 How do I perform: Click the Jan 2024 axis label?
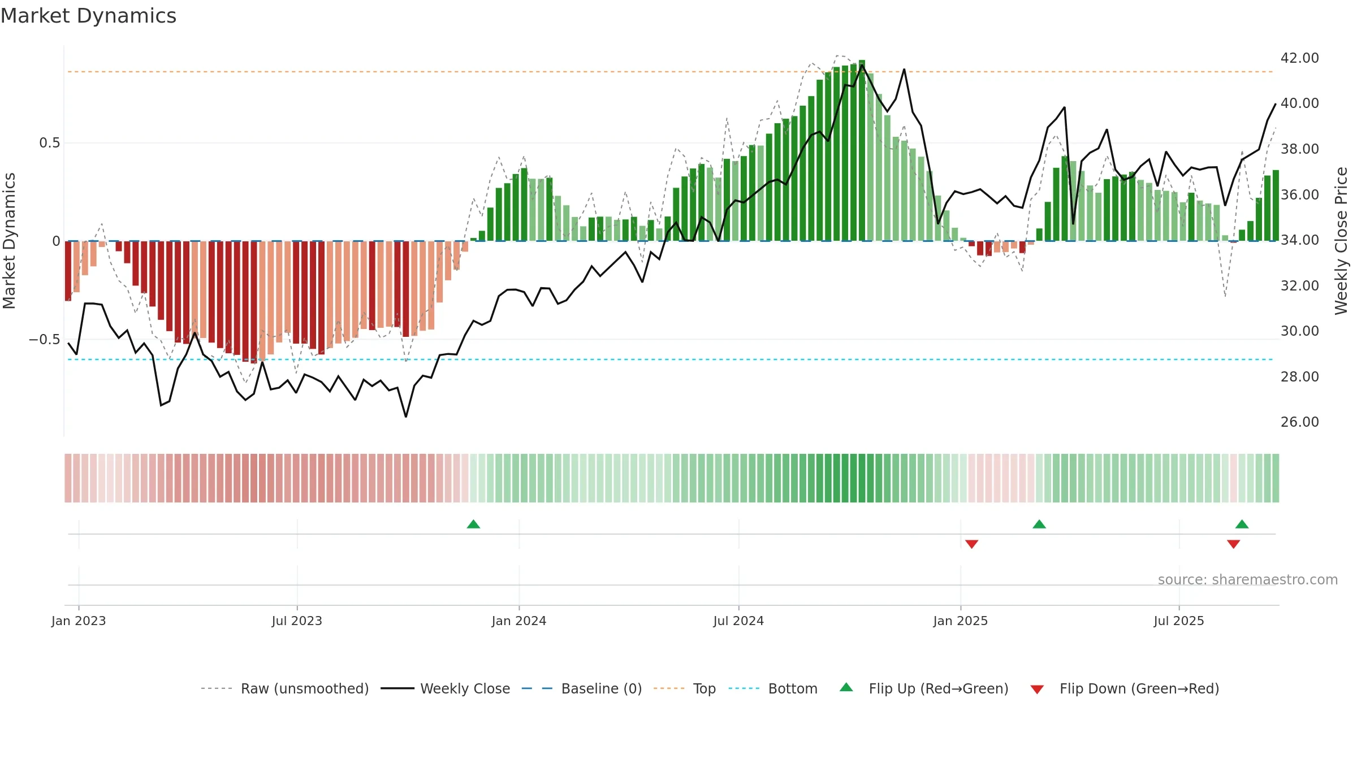point(519,621)
